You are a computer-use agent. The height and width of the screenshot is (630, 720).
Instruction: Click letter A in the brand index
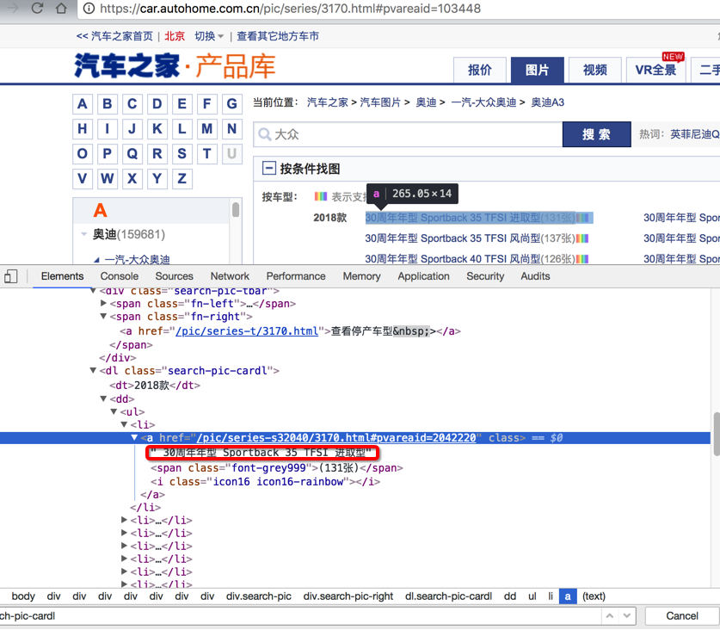[x=83, y=104]
